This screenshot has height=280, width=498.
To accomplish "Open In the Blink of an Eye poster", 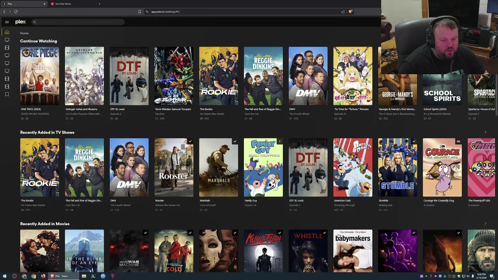I will point(84,251).
